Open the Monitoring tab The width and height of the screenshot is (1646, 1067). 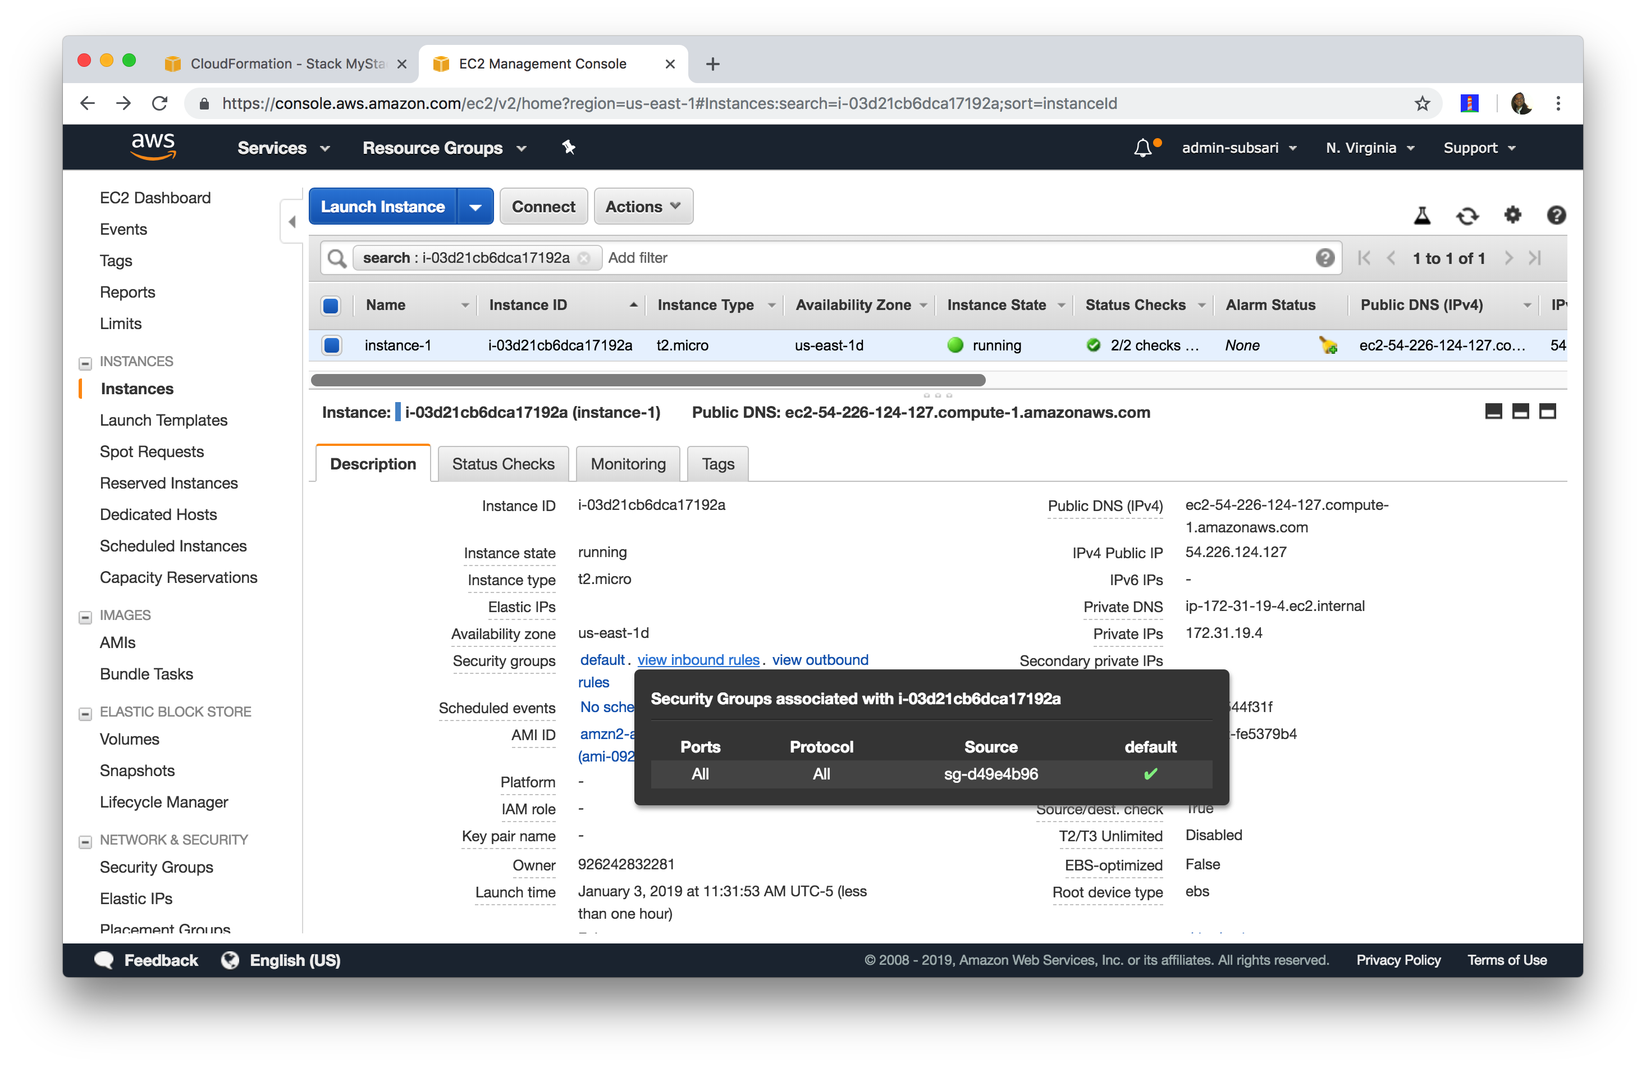click(627, 464)
